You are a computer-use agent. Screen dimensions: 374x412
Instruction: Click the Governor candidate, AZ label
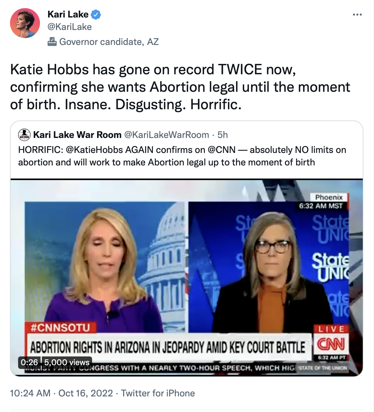pos(109,42)
